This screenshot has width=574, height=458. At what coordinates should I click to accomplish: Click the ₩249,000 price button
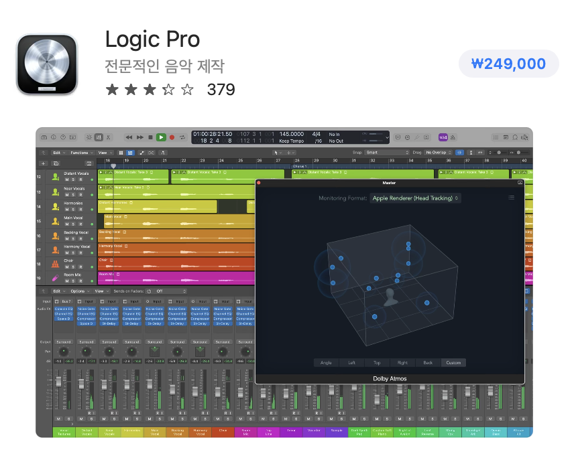508,64
